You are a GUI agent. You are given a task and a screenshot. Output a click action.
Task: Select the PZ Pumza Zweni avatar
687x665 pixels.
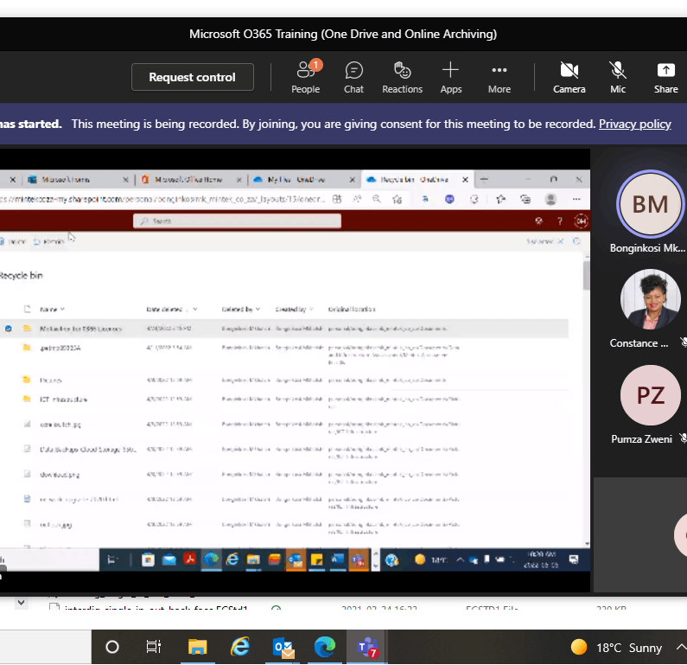pos(650,395)
